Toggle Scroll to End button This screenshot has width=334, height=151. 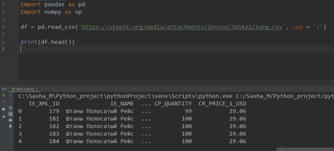click(x=10, y=114)
